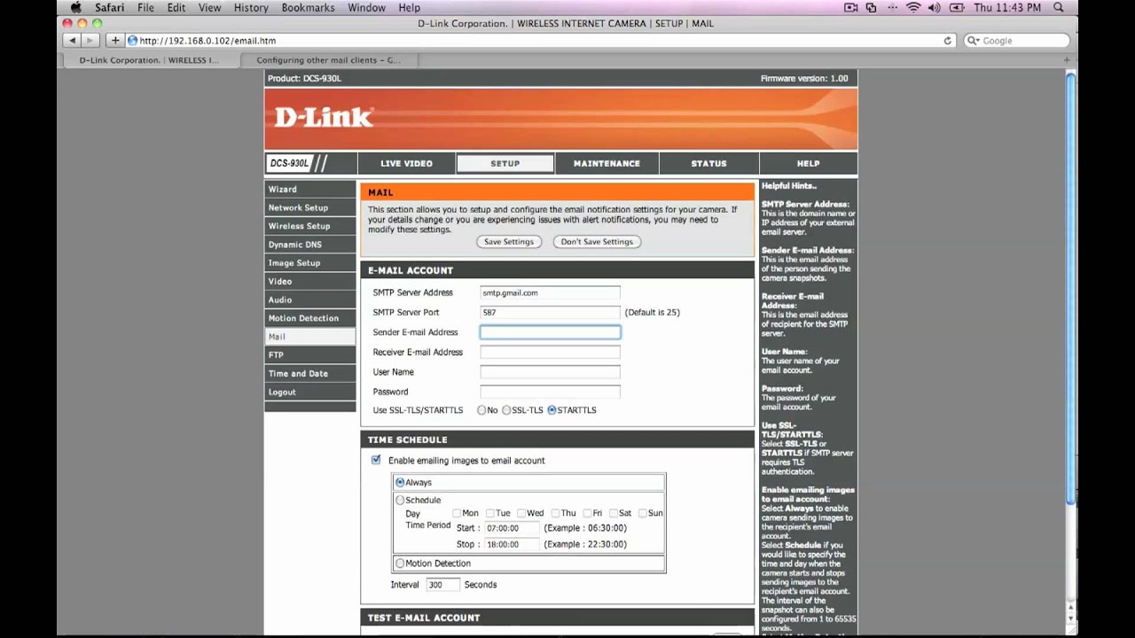Open the Safari menu
Viewport: 1135px width, 638px height.
point(109,7)
